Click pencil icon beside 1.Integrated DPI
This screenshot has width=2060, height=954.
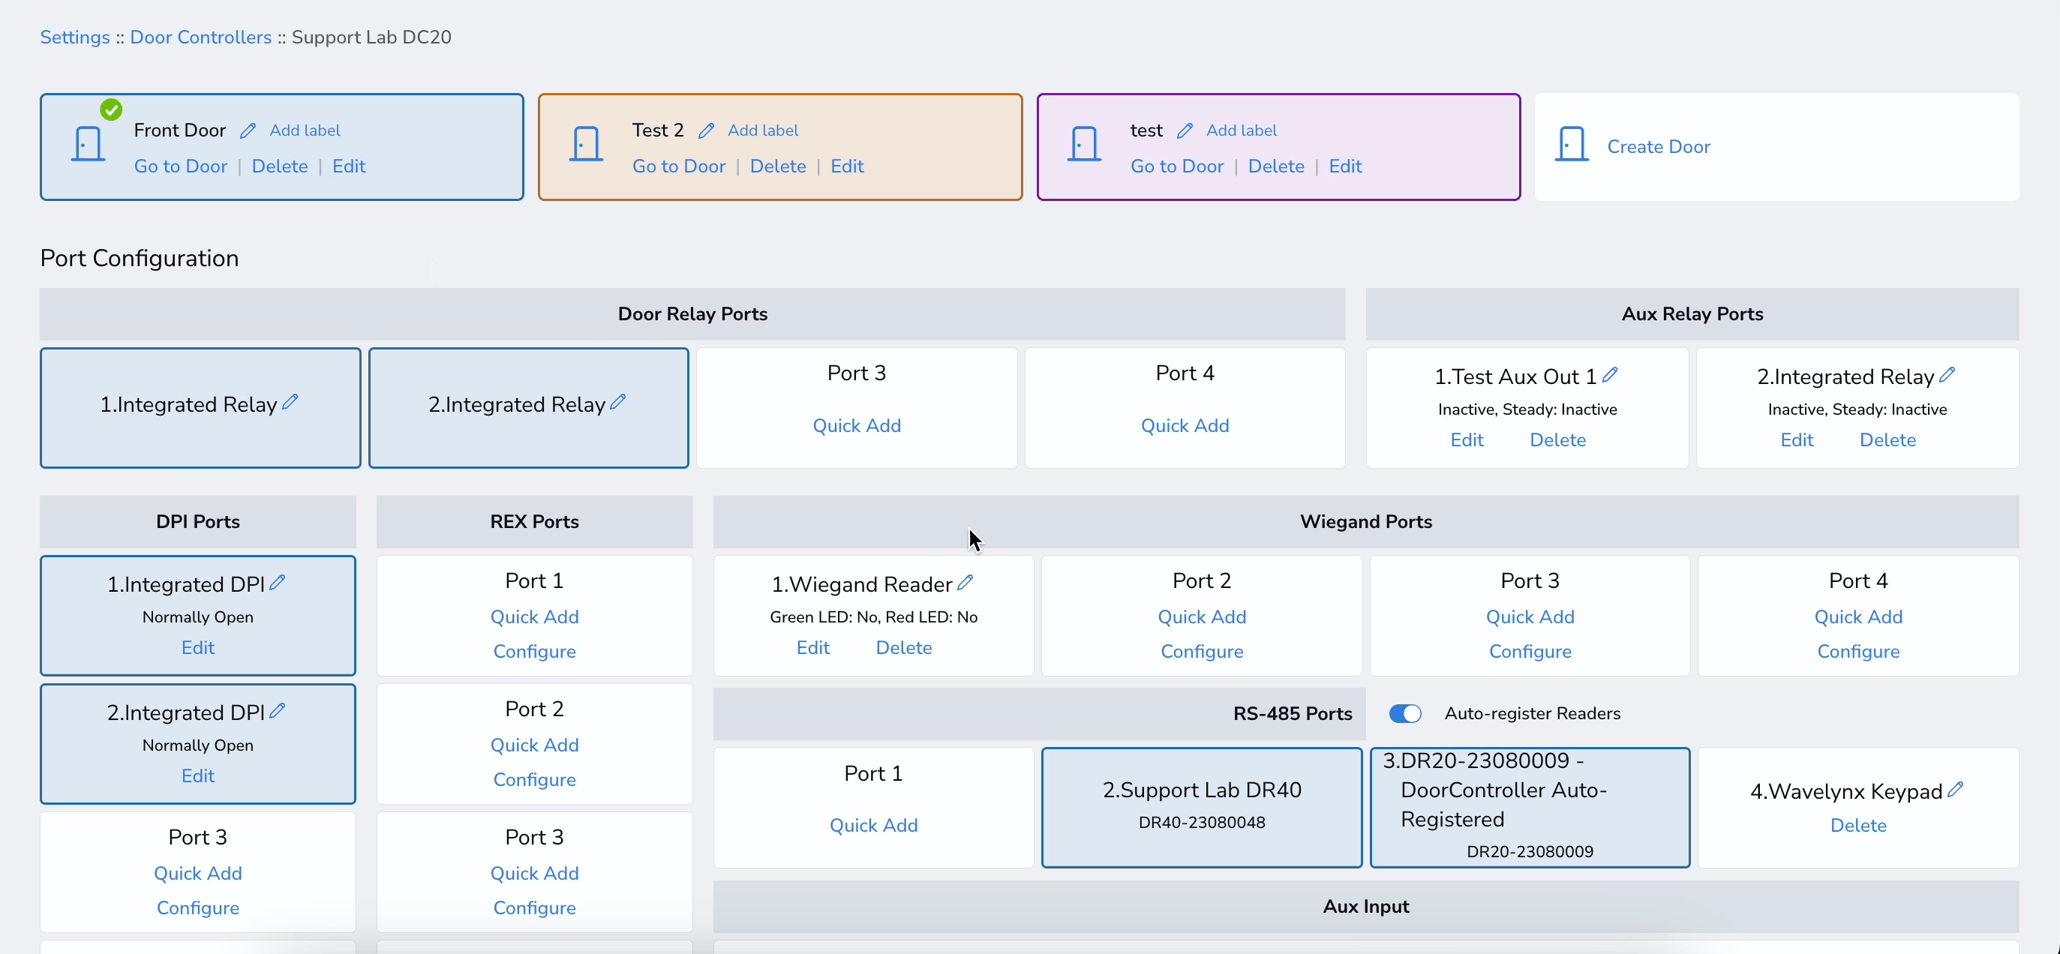click(x=278, y=582)
